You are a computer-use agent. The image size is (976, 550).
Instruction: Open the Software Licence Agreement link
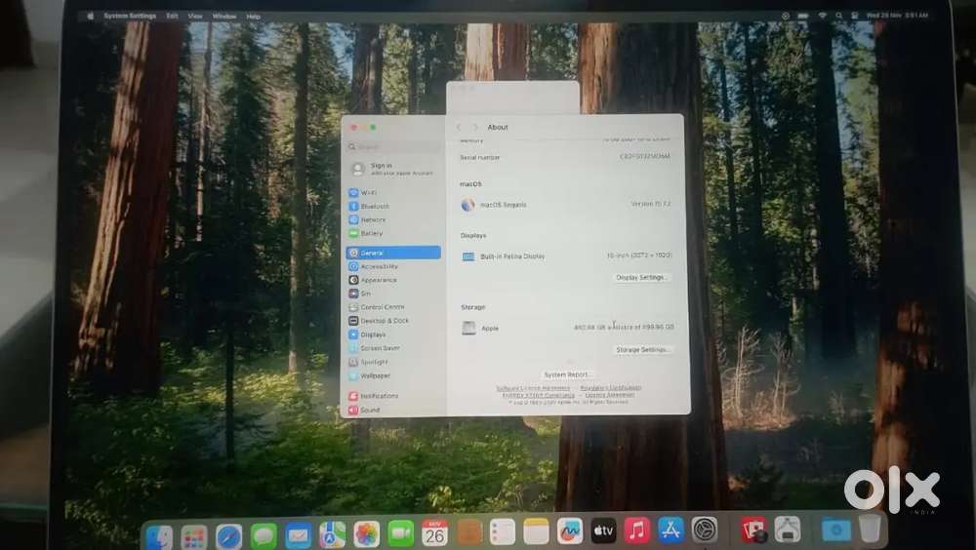pyautogui.click(x=533, y=388)
